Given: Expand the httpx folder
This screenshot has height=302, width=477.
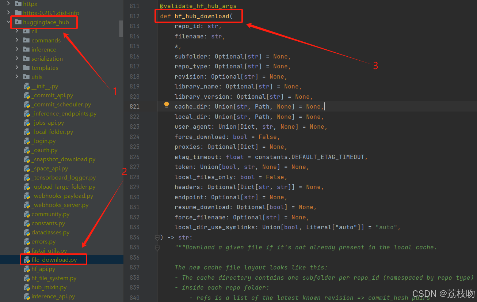Looking at the screenshot, I should tap(9, 4).
